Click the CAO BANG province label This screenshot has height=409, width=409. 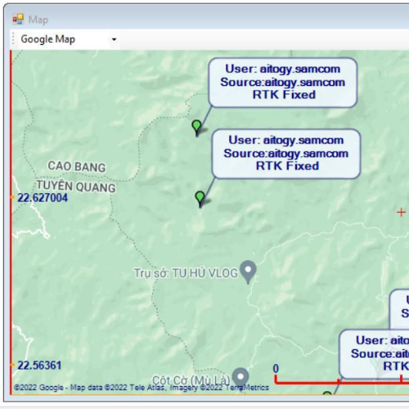coord(77,167)
